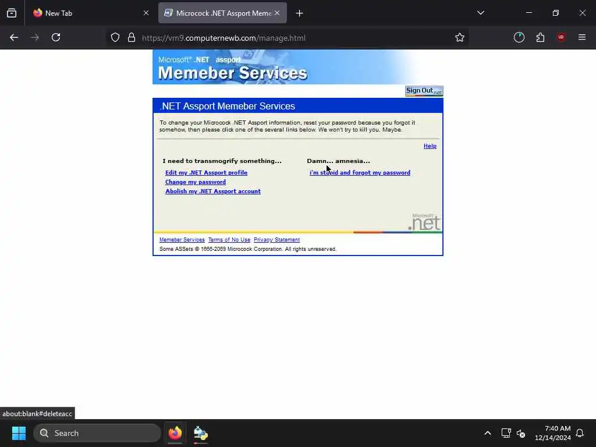
Task: Open the Firefox application hamburger menu
Action: click(582, 37)
